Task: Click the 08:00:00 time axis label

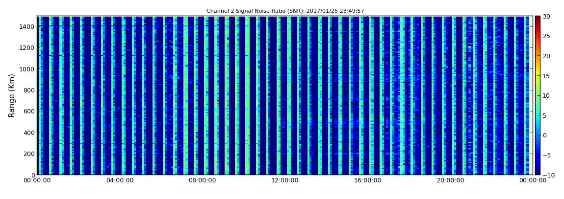Action: point(202,180)
